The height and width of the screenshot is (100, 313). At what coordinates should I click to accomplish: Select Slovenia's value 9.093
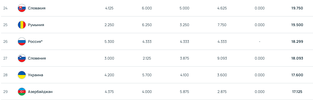click(x=222, y=58)
